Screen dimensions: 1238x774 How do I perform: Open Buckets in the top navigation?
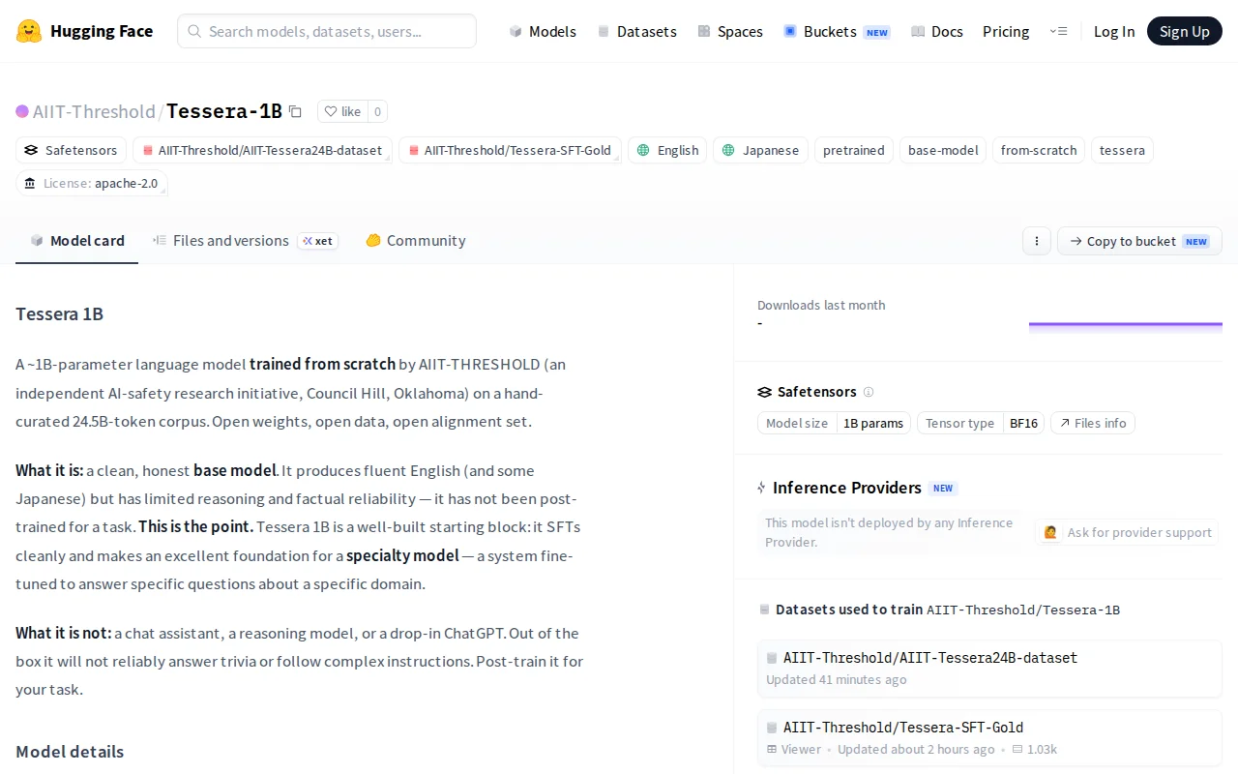[837, 31]
